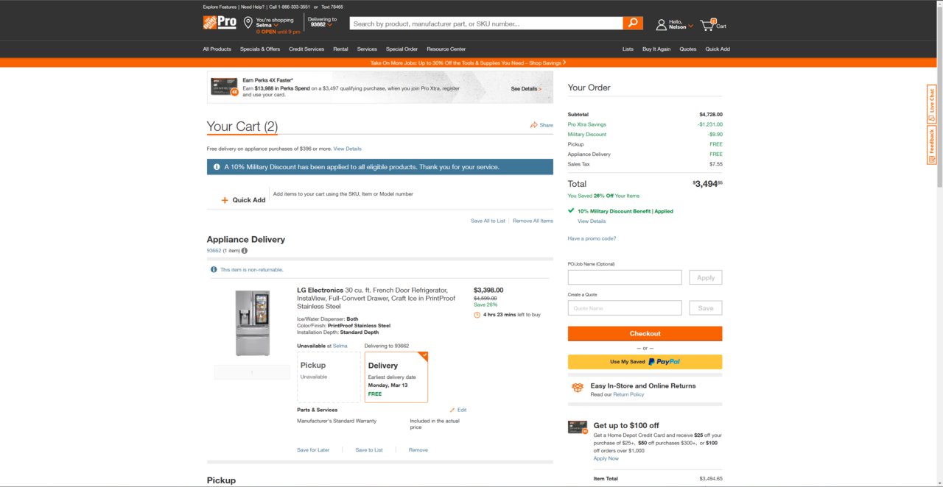This screenshot has width=943, height=487.
Task: Open Credit Services menu
Action: coord(306,49)
